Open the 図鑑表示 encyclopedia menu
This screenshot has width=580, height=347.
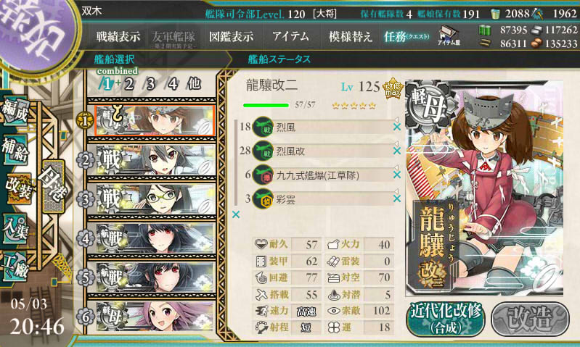click(x=231, y=36)
